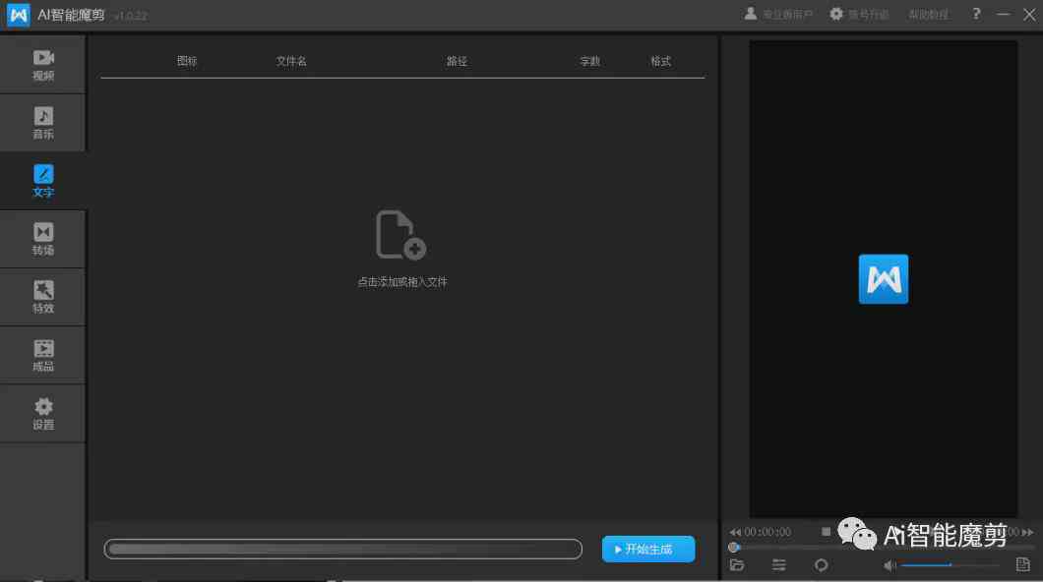
Task: Open the 视频 (Video) sidebar section
Action: coord(42,65)
